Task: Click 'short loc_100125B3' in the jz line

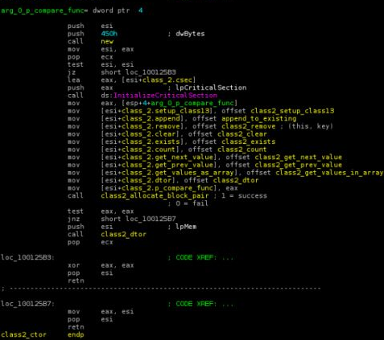Action: (138, 72)
